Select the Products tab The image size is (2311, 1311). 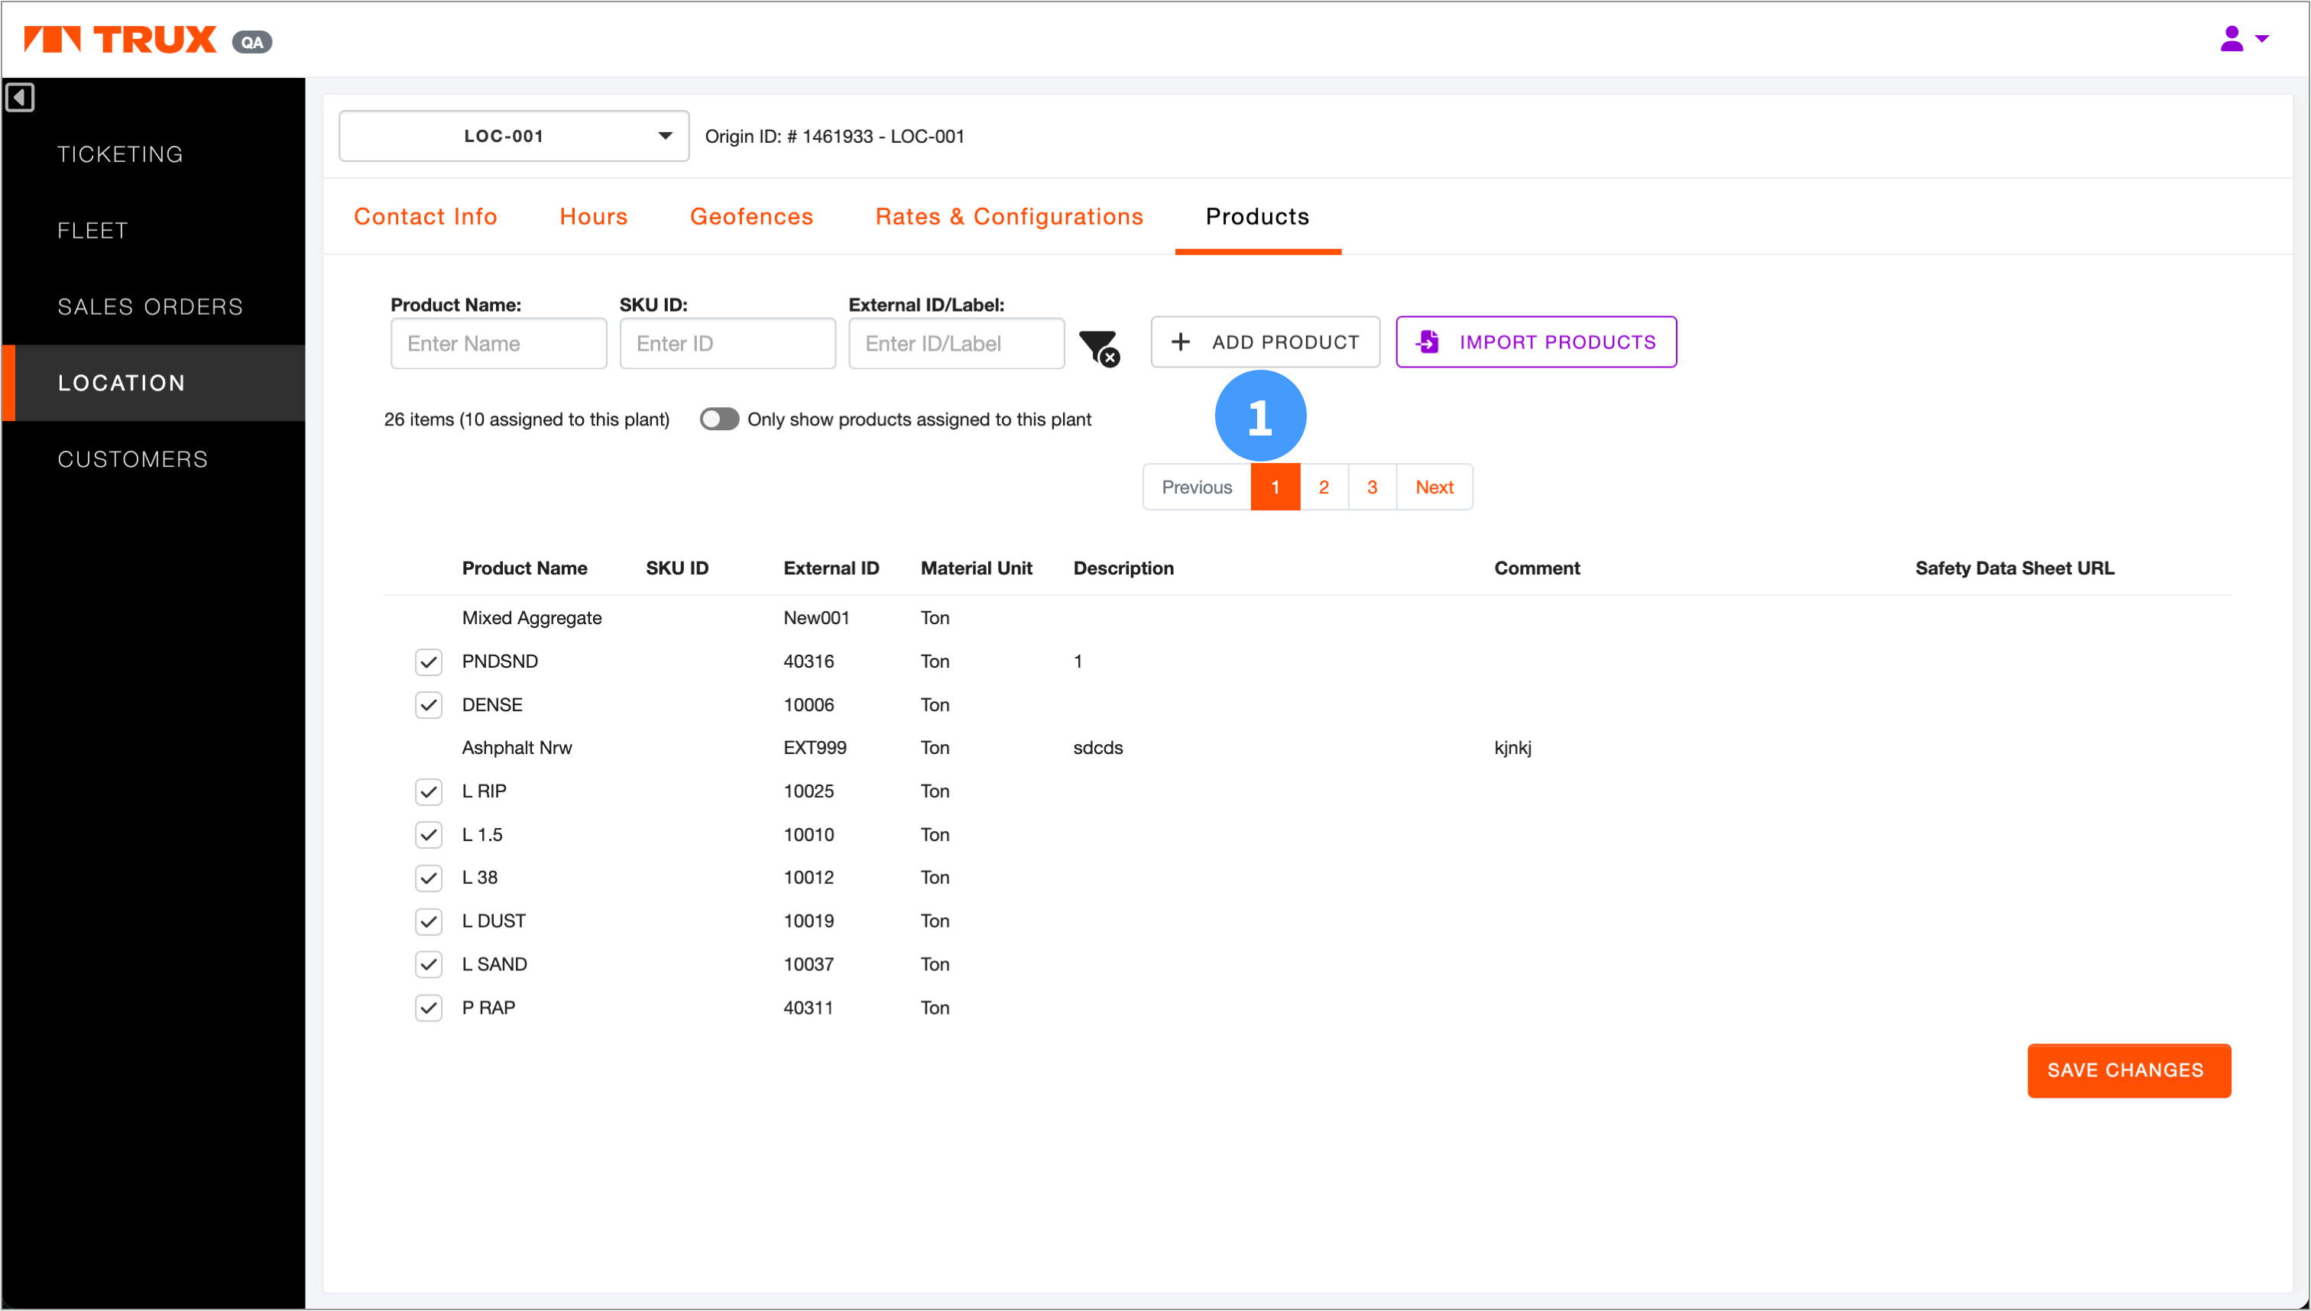click(1257, 216)
